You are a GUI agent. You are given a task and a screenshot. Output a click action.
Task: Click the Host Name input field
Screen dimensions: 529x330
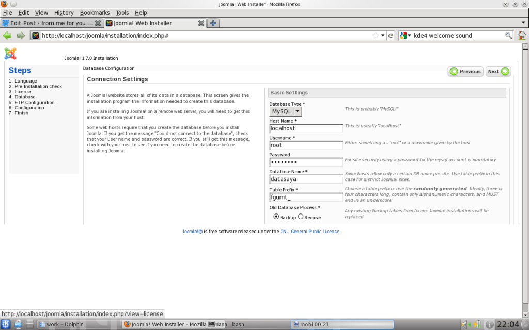306,128
